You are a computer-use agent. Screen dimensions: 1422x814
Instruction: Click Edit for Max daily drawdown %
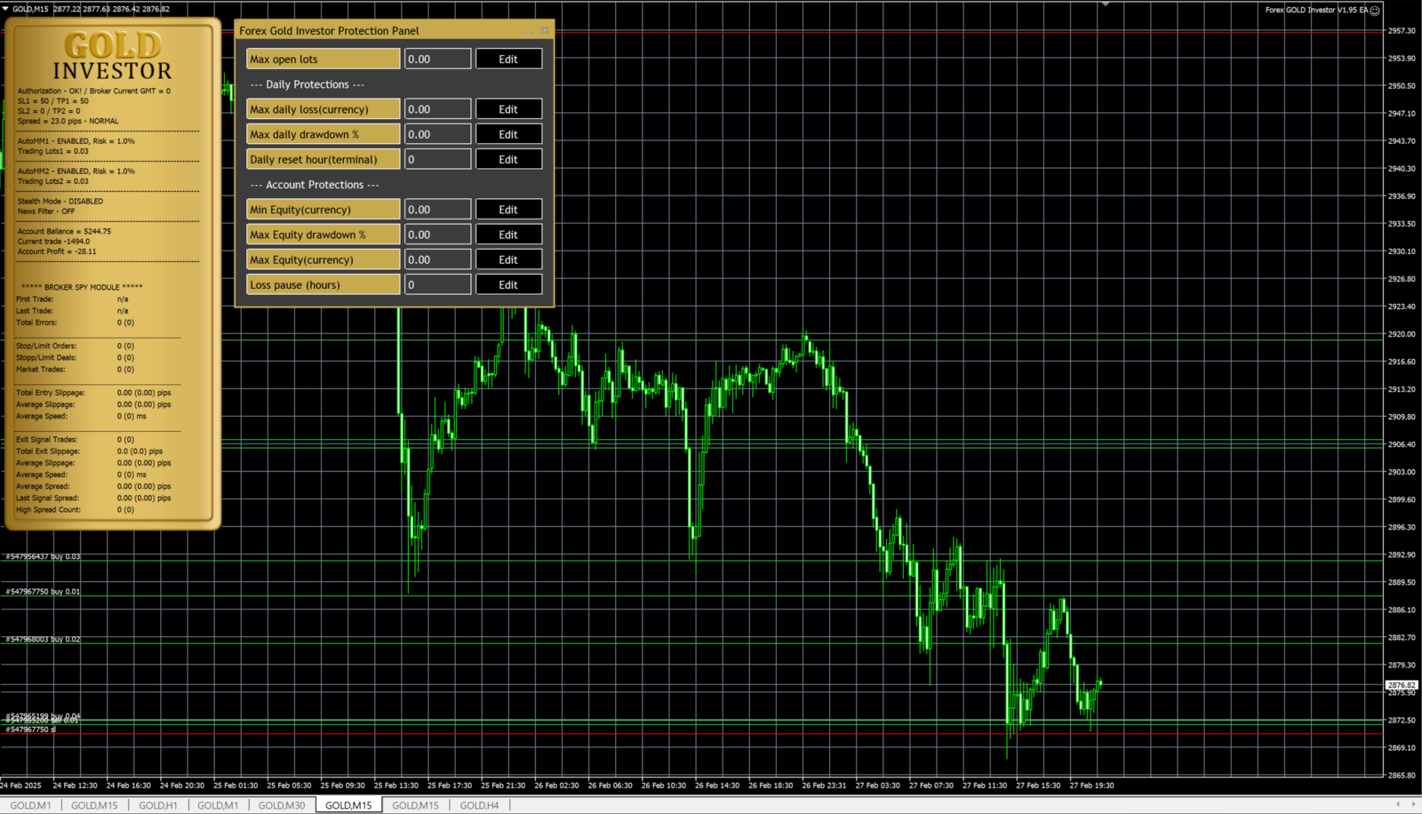508,134
